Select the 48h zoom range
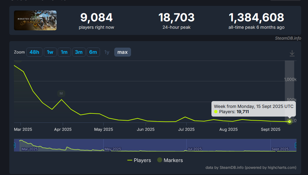The height and width of the screenshot is (175, 308). [x=34, y=52]
